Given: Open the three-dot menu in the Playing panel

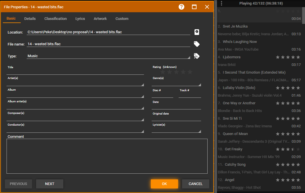Looking at the screenshot, I should [222, 3].
